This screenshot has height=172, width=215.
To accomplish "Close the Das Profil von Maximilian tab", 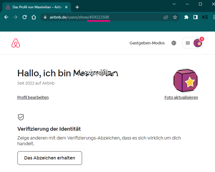I will (66, 7).
